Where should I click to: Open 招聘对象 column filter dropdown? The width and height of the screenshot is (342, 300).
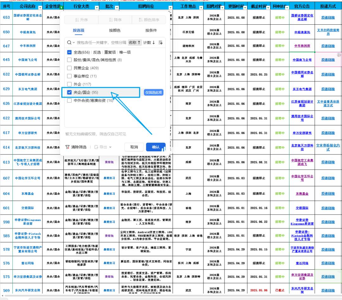pyautogui.click(x=222, y=8)
